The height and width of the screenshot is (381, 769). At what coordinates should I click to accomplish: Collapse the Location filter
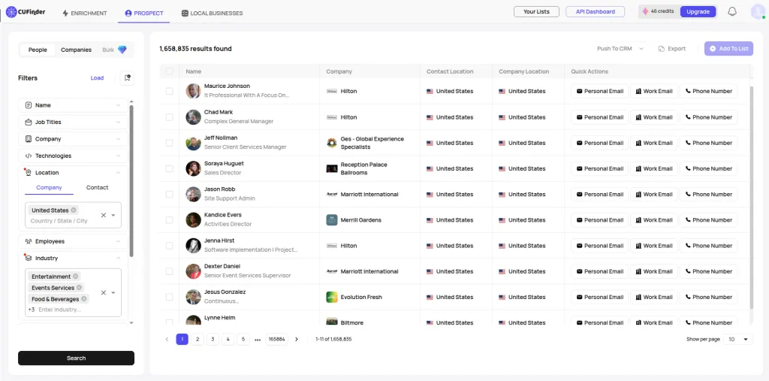coord(73,173)
